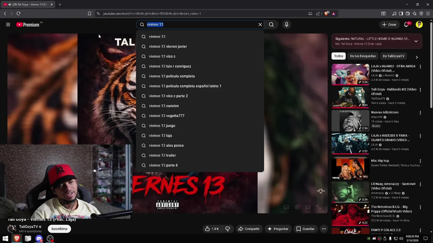Open options for 'Santorari' video
This screenshot has width=433, height=243.
point(420,184)
